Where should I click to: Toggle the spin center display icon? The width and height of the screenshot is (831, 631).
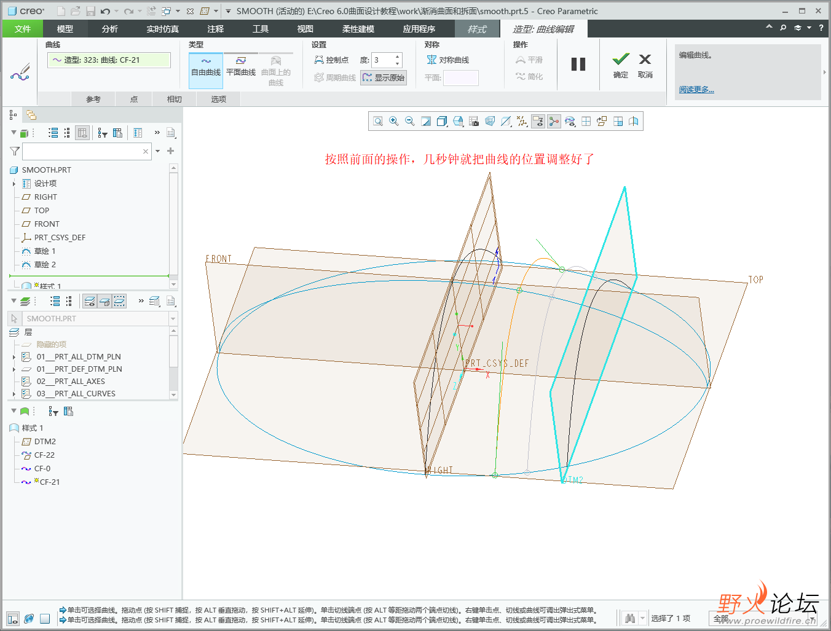554,121
